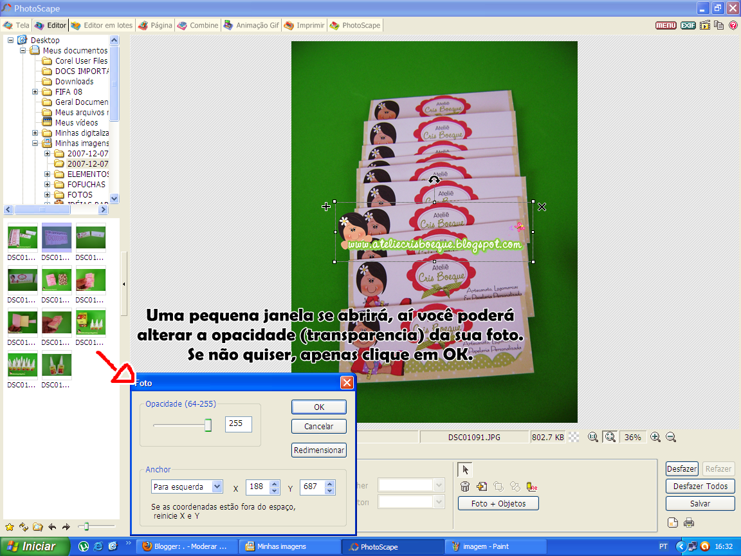Decrease the Y coordinate with down stepper
The height and width of the screenshot is (556, 741).
coord(330,491)
